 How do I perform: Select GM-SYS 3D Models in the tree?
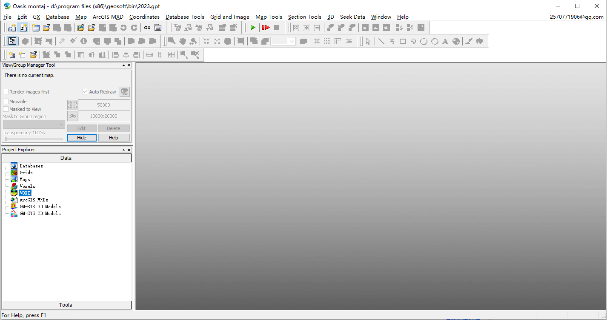click(40, 207)
